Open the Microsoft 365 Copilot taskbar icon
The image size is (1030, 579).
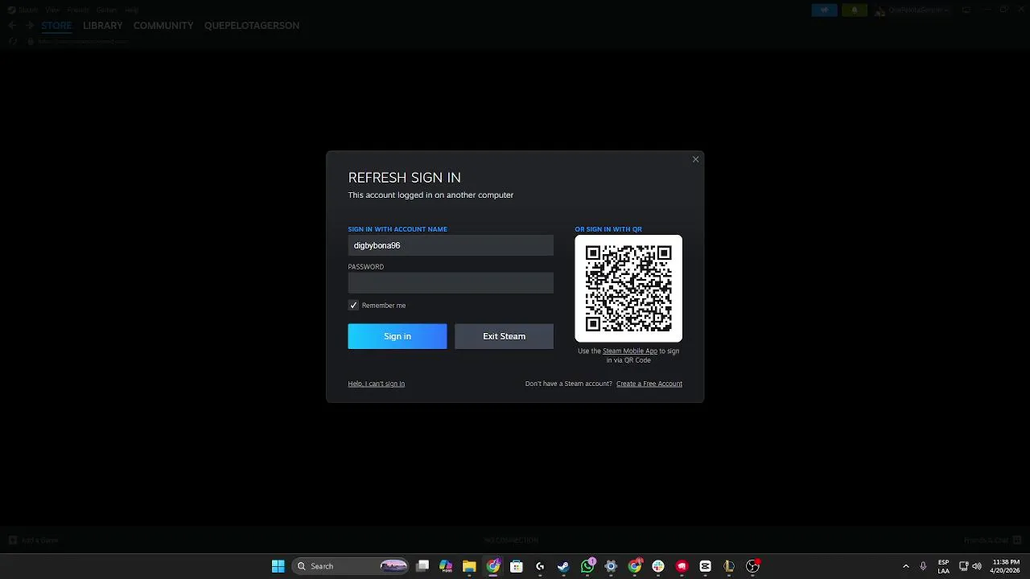pos(446,566)
